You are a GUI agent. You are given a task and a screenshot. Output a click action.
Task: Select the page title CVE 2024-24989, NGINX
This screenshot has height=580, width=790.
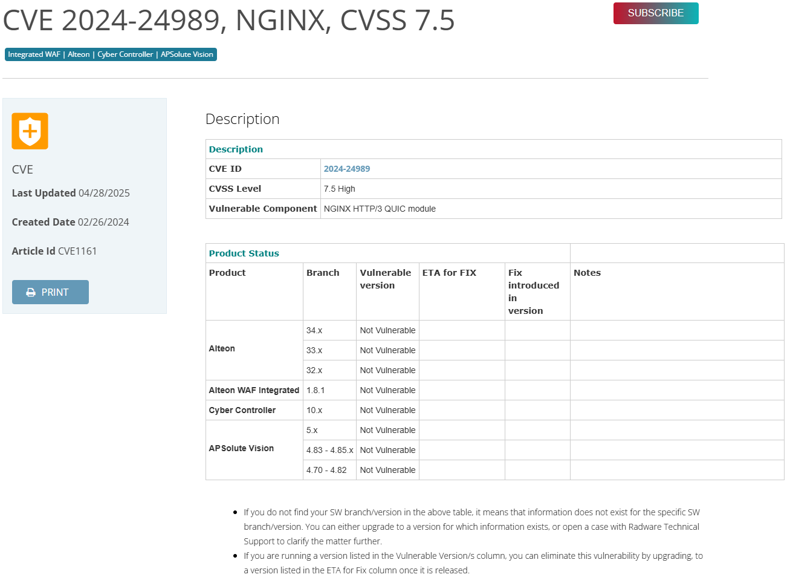pyautogui.click(x=228, y=20)
